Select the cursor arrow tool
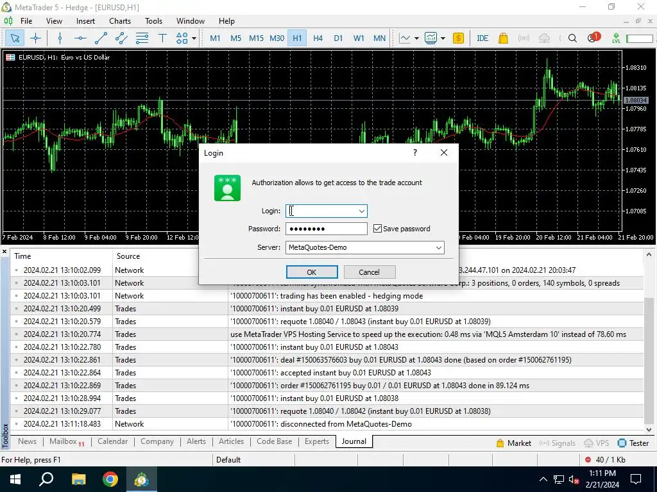 (15, 38)
